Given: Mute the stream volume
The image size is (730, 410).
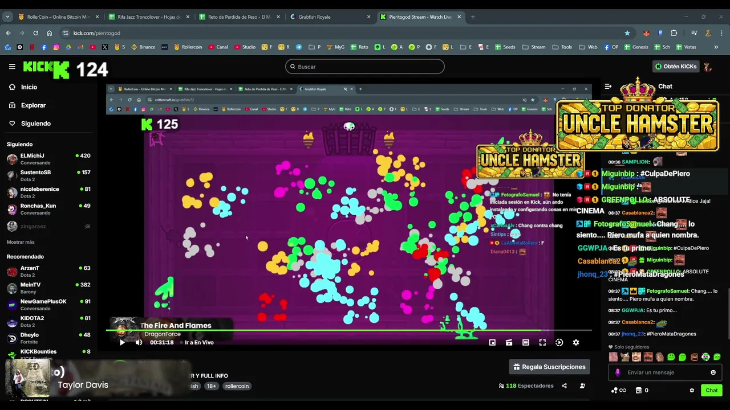Looking at the screenshot, I should tap(139, 342).
